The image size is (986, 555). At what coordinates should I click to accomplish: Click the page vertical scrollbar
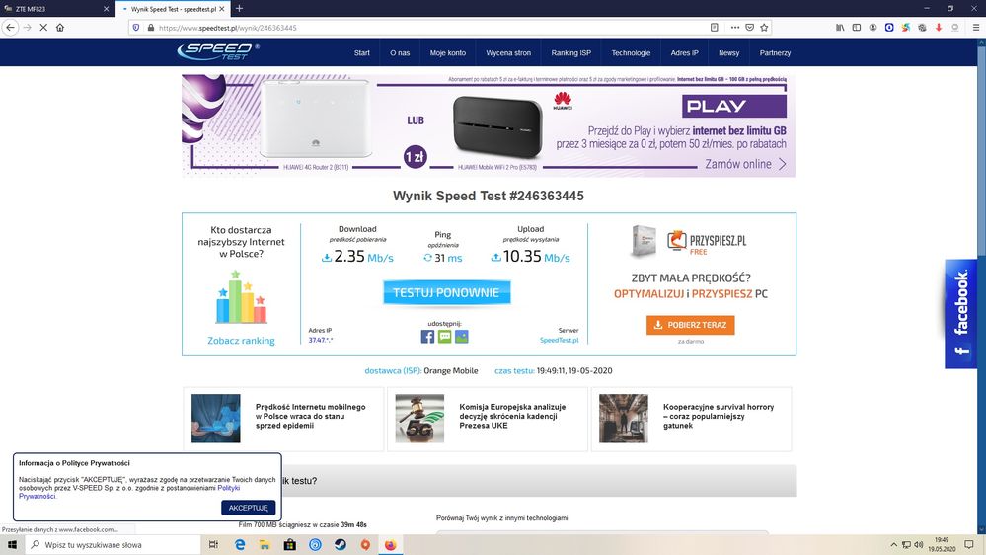[x=981, y=150]
